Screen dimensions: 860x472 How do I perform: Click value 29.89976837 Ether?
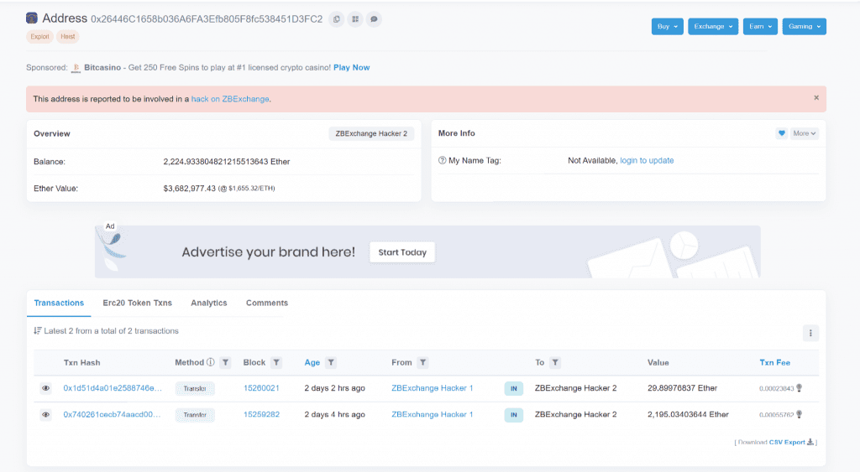(682, 388)
